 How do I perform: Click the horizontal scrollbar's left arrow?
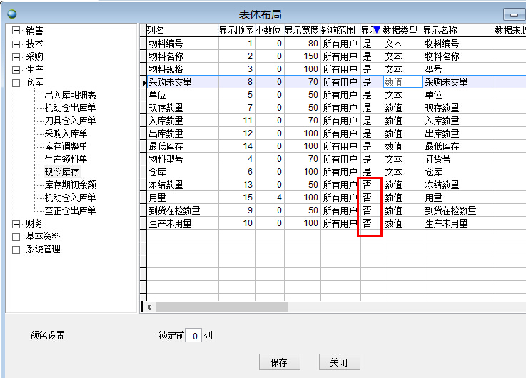click(149, 307)
